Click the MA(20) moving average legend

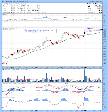click(7, 30)
